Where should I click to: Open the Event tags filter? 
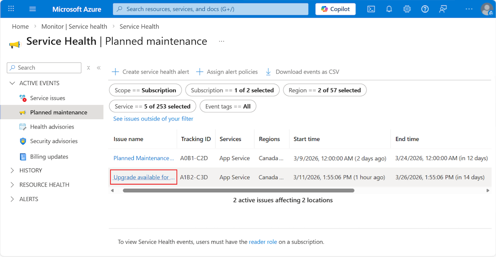tap(227, 106)
